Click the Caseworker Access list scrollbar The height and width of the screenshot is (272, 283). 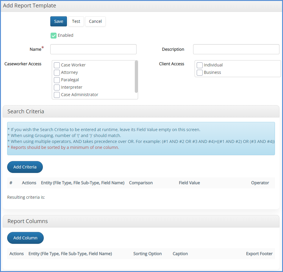click(x=136, y=77)
